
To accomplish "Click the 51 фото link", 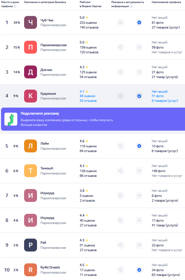I will [158, 96].
